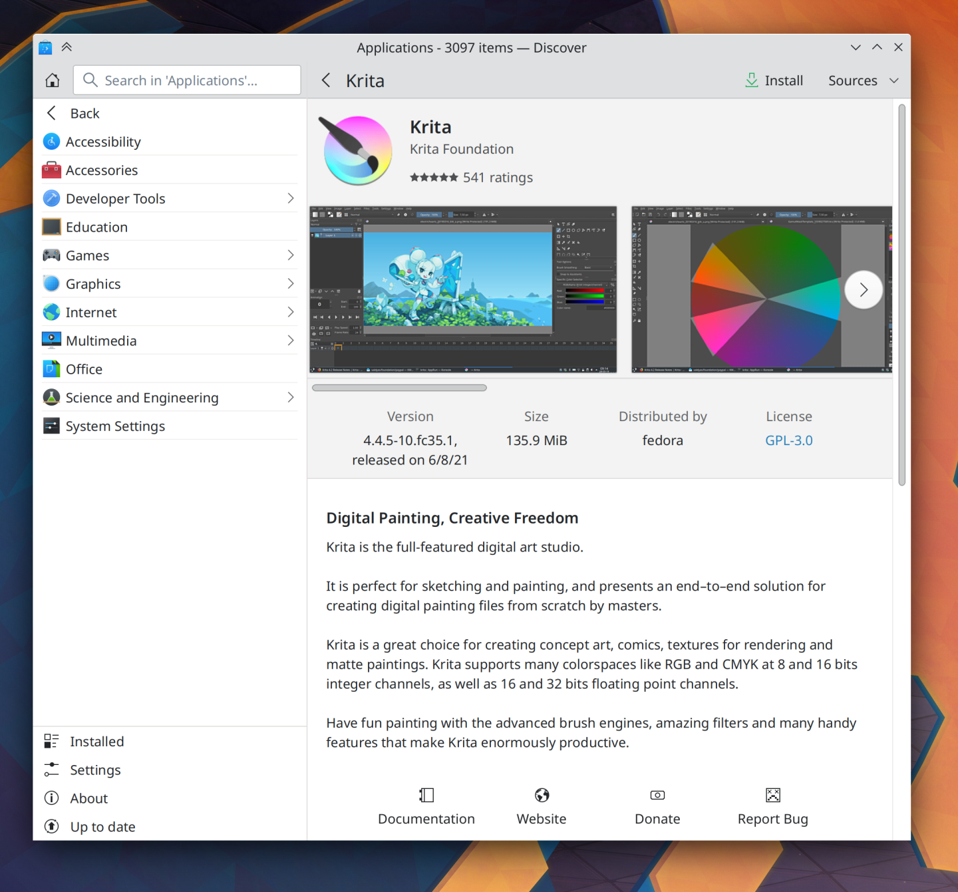The height and width of the screenshot is (892, 958).
Task: Click the horizontal screenshot scrollbar
Action: [399, 388]
